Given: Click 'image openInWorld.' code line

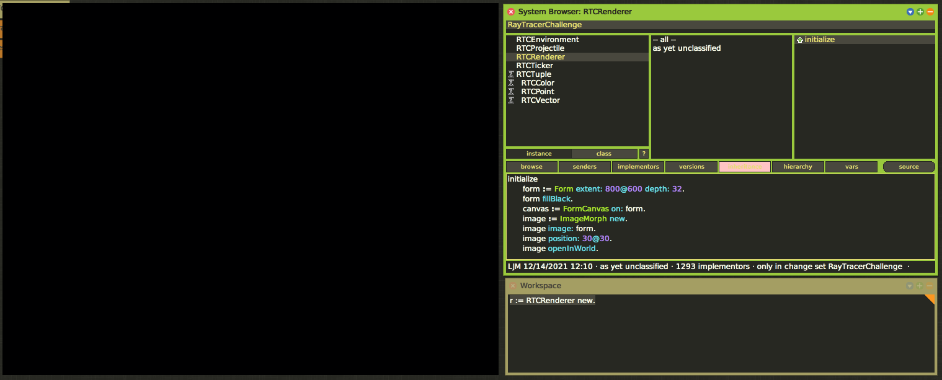Looking at the screenshot, I should (560, 249).
